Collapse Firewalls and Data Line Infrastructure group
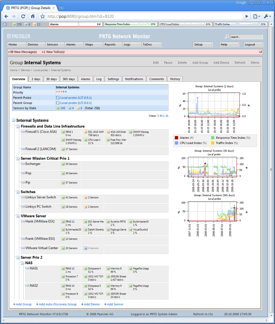The height and width of the screenshot is (324, 275). (18, 126)
